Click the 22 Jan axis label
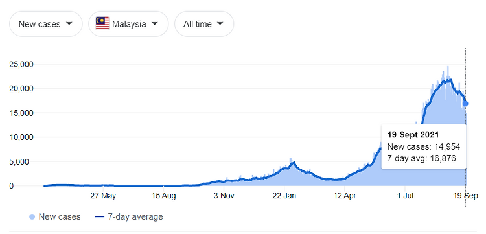The width and height of the screenshot is (486, 234). (284, 196)
